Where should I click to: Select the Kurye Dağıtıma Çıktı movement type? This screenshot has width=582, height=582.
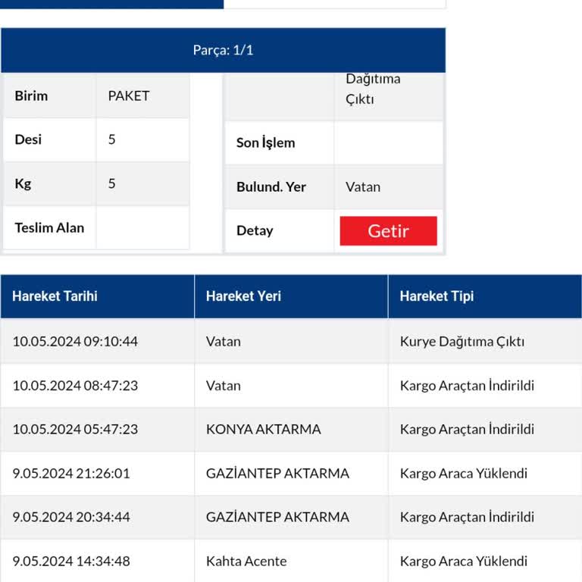[462, 341]
